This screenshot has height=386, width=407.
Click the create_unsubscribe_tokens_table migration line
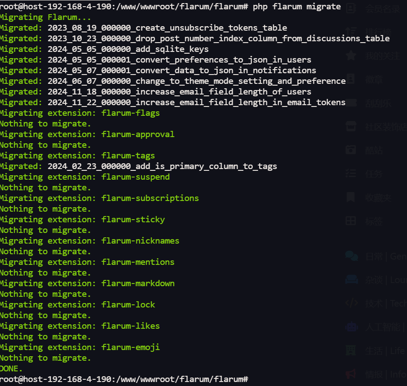[144, 28]
